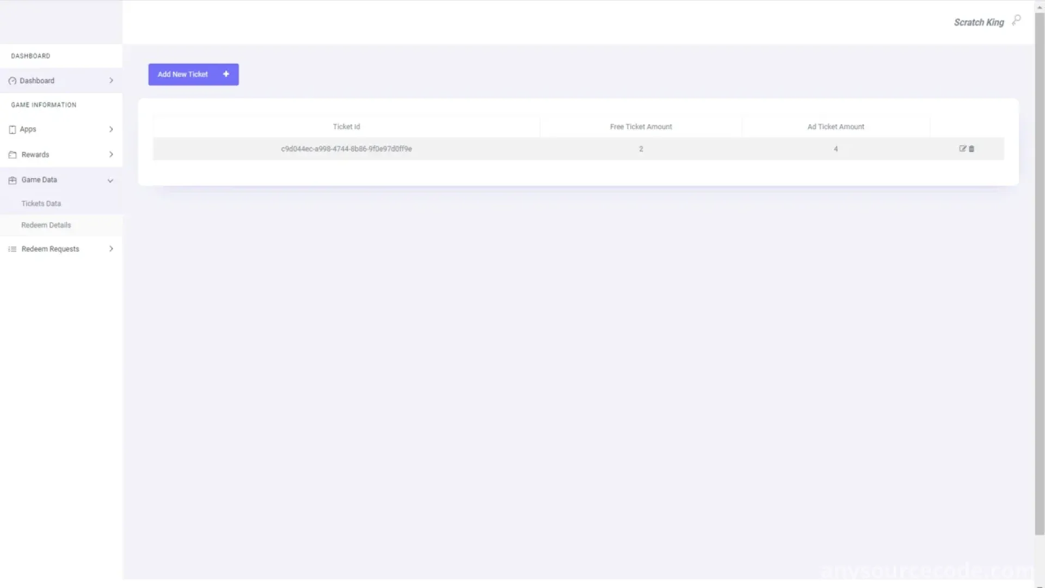
Task: Expand the Redeem Requests chevron
Action: coord(111,249)
